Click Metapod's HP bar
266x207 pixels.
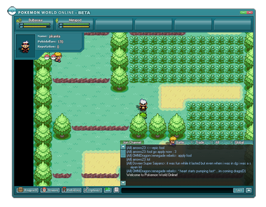(x=74, y=24)
